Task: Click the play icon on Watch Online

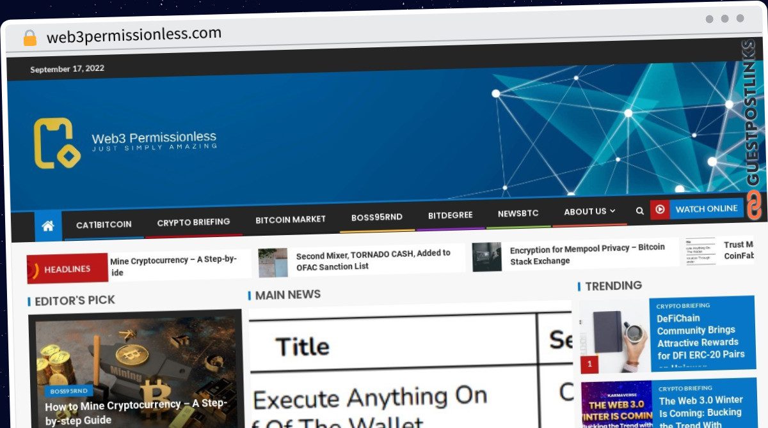Action: click(x=660, y=209)
